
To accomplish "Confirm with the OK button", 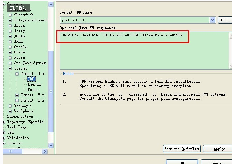I will [182, 162].
